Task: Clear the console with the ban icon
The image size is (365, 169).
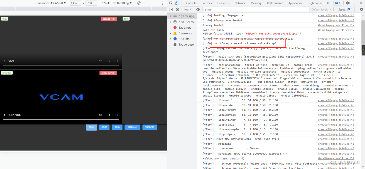Action: 178,9
